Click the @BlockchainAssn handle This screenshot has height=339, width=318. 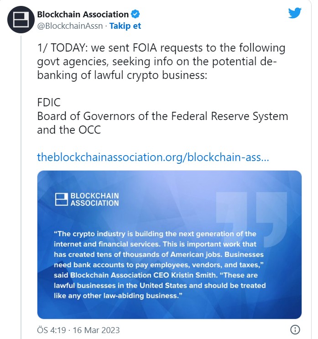(70, 26)
